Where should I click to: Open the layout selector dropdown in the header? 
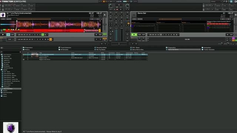point(216,1)
